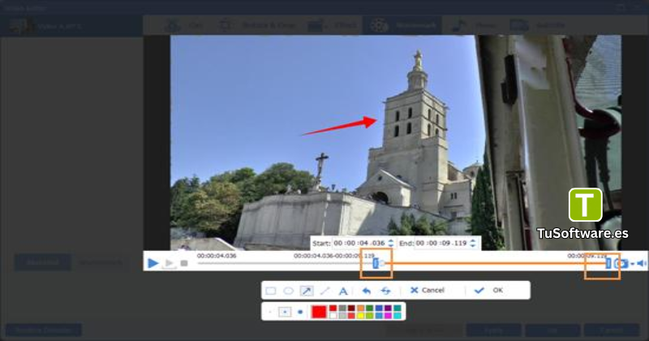The image size is (649, 341).
Task: Choose the medium line thickness dot
Action: [286, 312]
